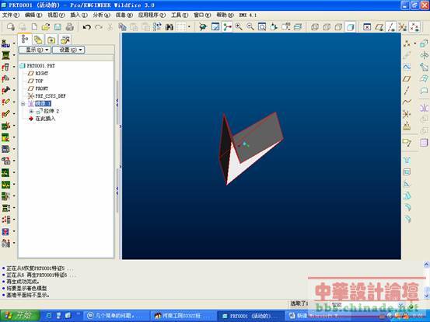Screen dimensions: 430x322
Task: Open the 插入 (Insert) menu
Action: 79,15
